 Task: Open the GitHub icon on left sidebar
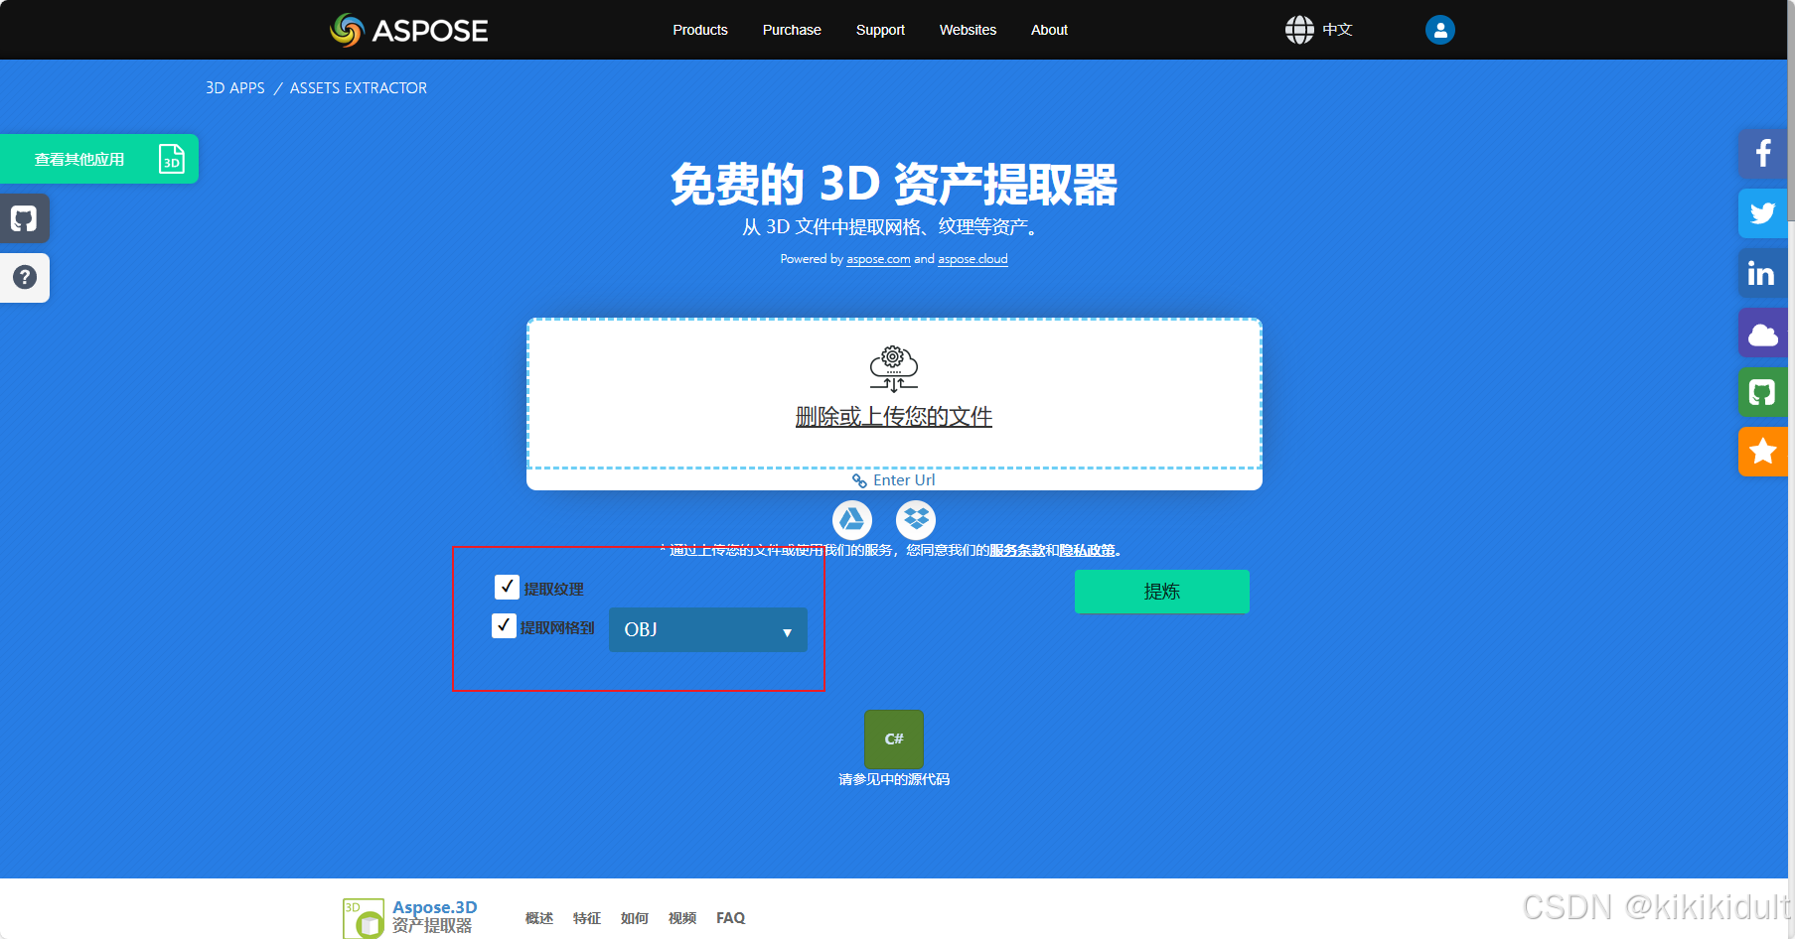tap(24, 218)
